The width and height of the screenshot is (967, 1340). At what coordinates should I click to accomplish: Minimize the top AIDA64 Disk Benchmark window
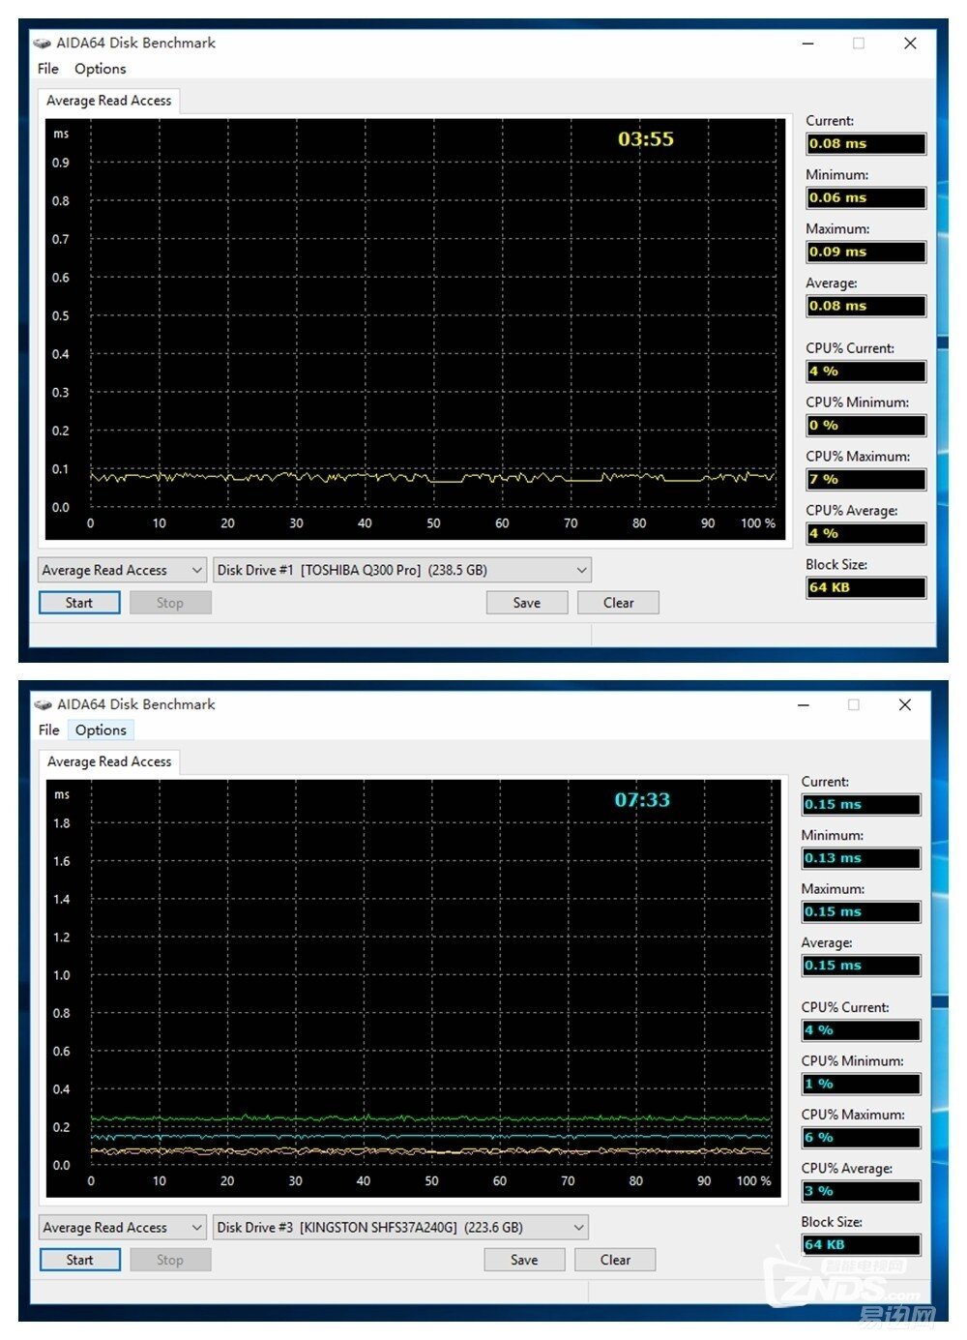pos(808,44)
